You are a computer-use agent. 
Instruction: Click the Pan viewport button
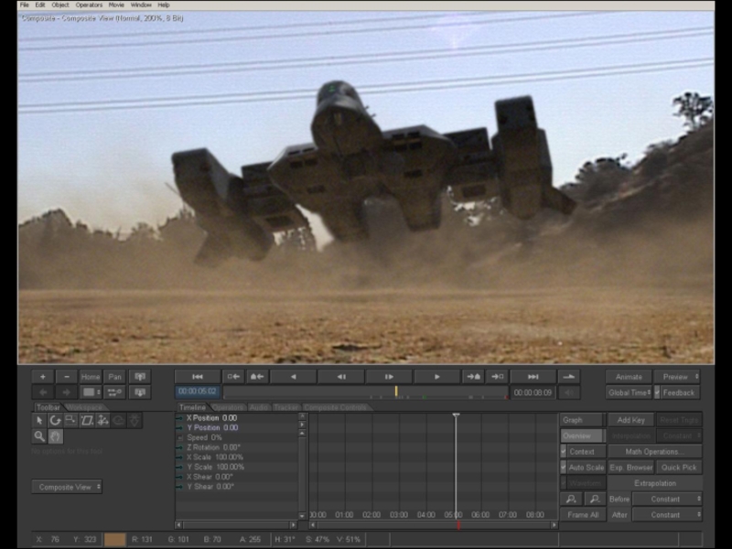pos(115,377)
